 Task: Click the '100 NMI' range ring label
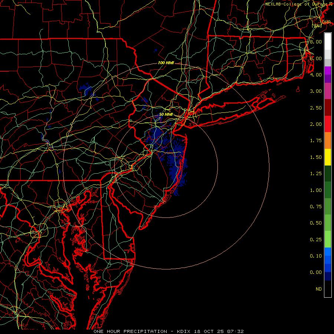click(166, 63)
